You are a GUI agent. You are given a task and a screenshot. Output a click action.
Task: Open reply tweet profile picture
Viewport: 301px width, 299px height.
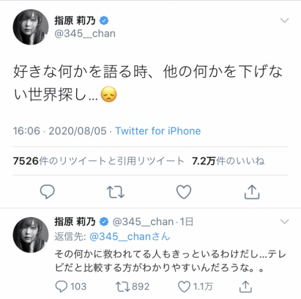31,235
